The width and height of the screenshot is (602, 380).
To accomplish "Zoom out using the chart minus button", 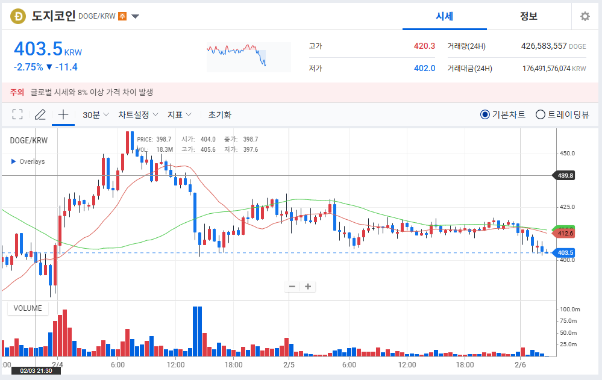I will [x=292, y=286].
